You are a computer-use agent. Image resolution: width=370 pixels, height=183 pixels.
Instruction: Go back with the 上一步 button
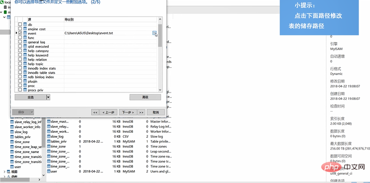pyautogui.click(x=108, y=113)
